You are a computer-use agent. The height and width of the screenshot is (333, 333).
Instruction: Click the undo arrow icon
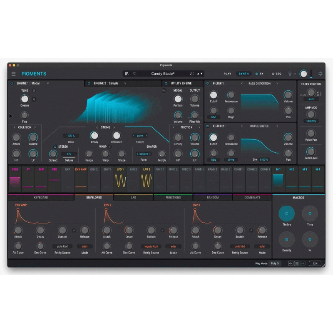(291, 263)
